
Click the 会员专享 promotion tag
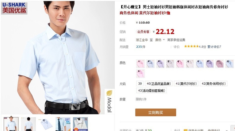click(143, 32)
